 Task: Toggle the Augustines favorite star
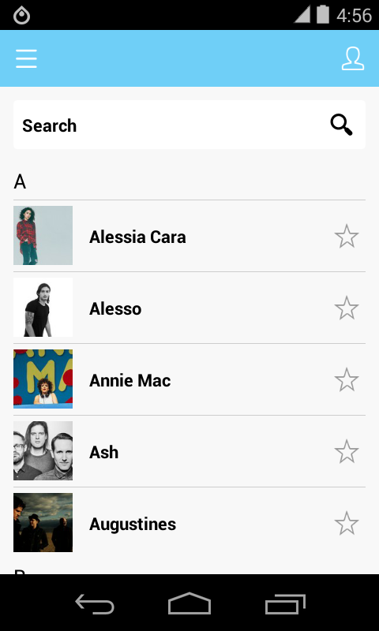click(347, 524)
